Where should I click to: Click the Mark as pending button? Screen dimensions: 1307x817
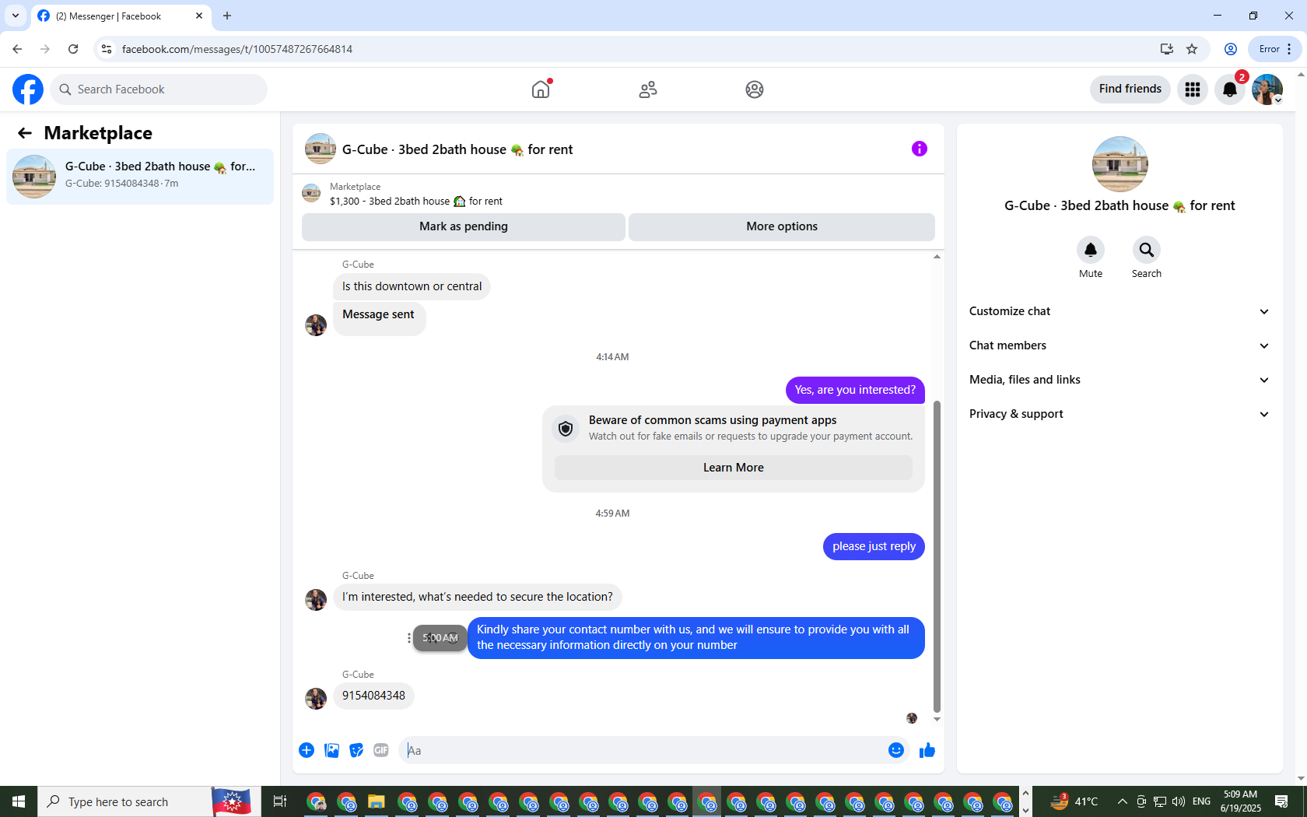click(x=464, y=226)
